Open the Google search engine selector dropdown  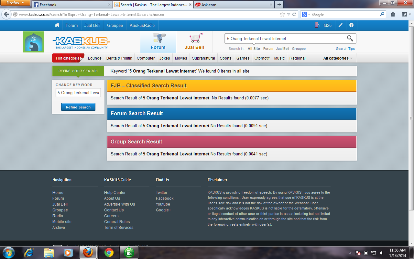point(306,15)
